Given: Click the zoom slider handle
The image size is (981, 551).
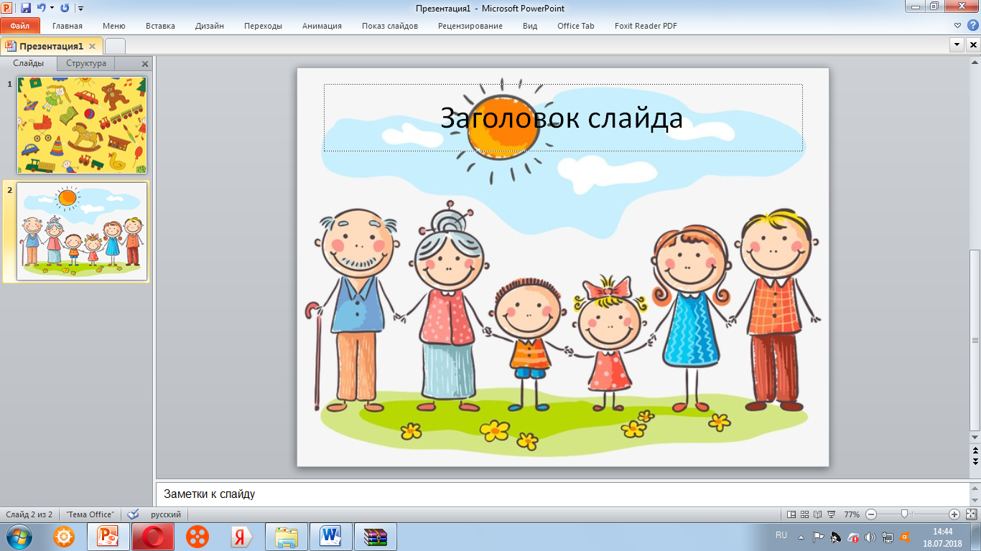Looking at the screenshot, I should [x=905, y=514].
